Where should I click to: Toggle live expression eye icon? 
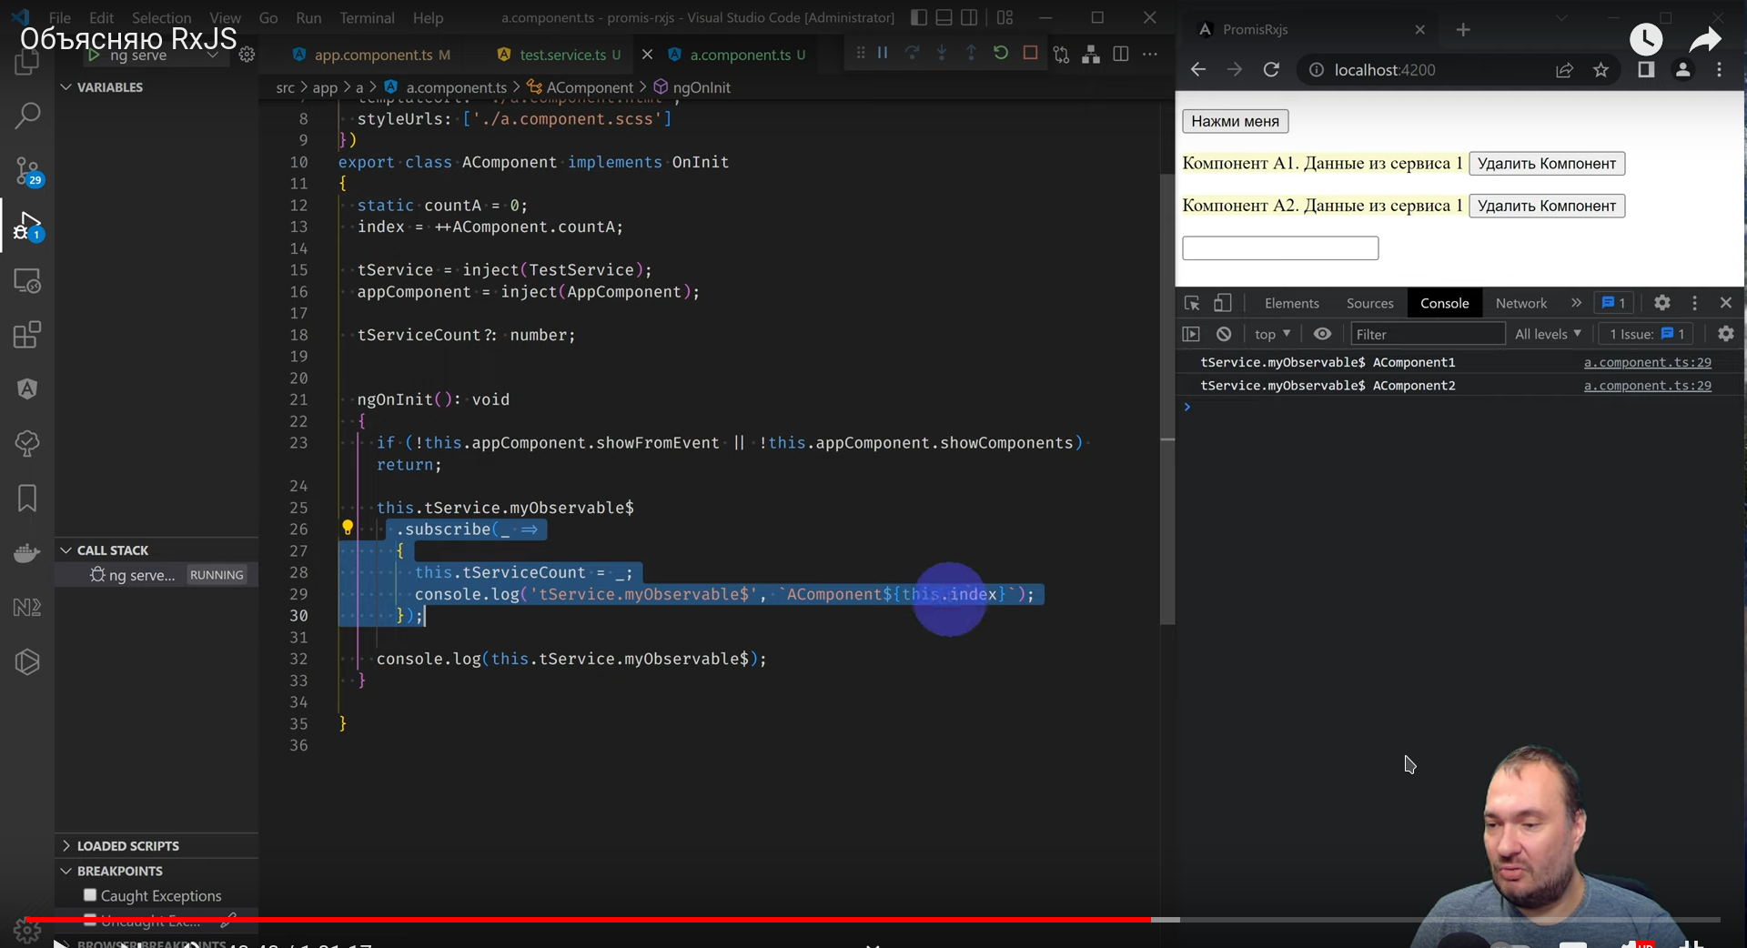[1322, 334]
